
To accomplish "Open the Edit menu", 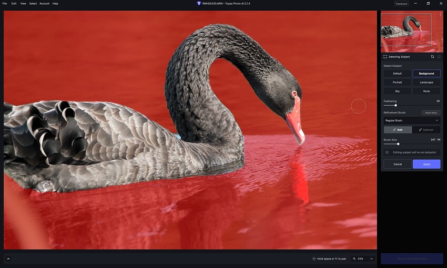I will coord(14,4).
